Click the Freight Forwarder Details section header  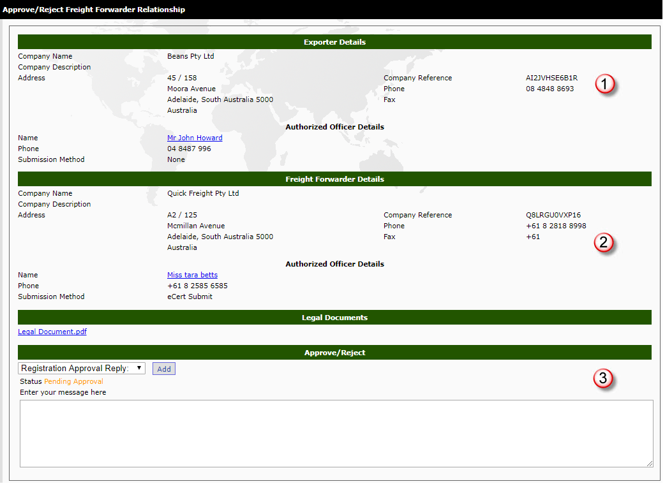334,179
